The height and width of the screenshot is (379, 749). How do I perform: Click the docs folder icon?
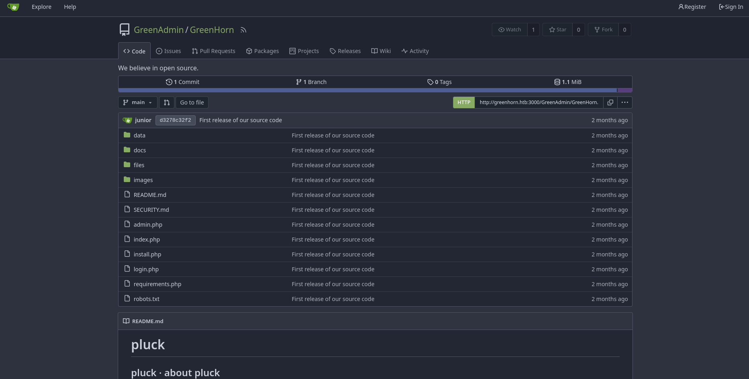click(127, 150)
